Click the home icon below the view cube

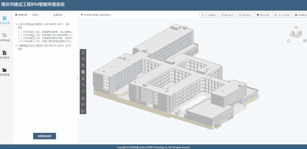(288, 41)
